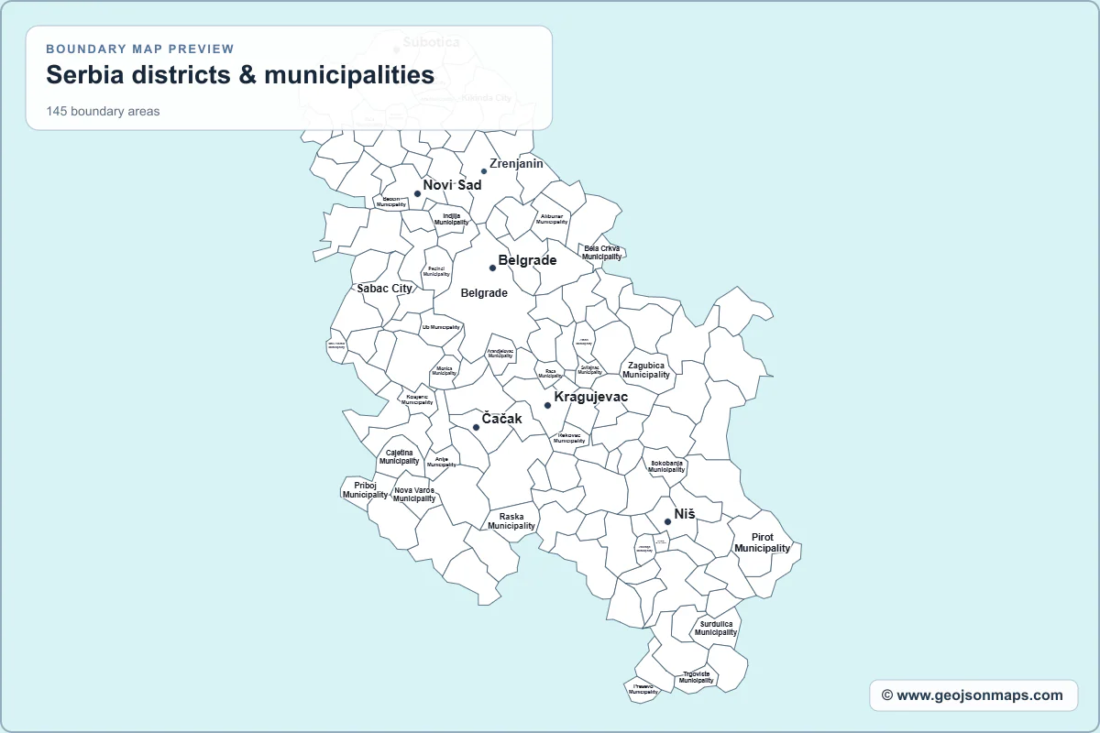Click the Čačak city dot marker
1100x733 pixels.
(x=476, y=427)
